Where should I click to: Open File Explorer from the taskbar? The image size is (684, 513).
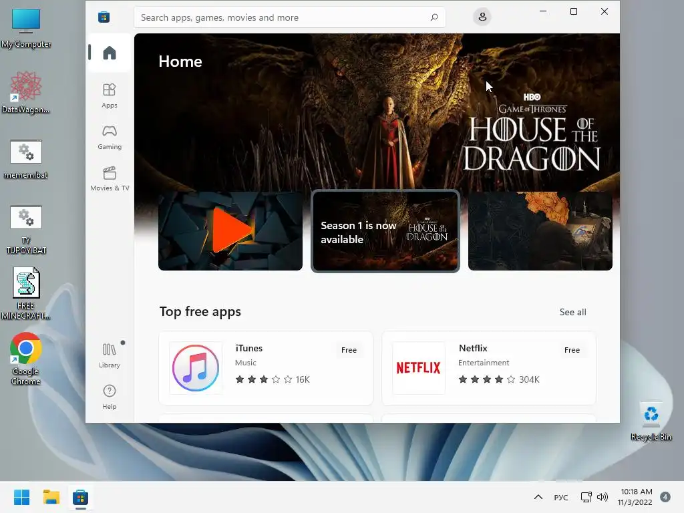51,497
